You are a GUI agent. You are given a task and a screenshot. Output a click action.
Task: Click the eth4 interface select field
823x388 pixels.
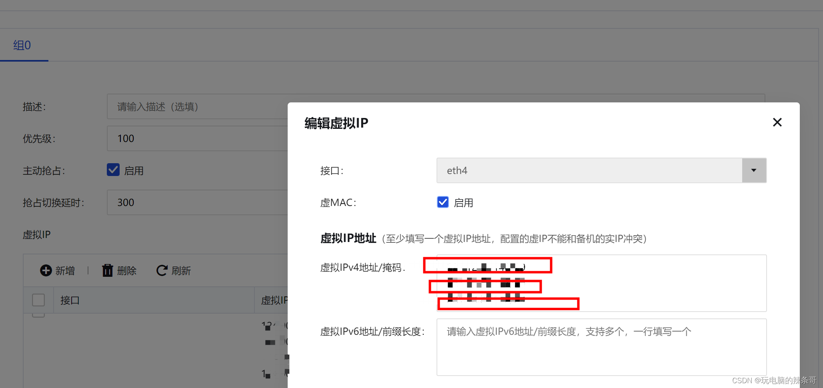pos(601,170)
